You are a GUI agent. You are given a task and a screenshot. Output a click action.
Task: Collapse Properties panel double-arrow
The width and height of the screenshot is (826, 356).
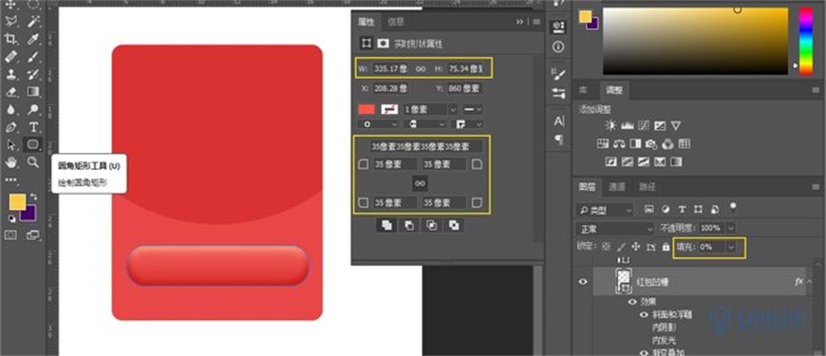click(x=520, y=22)
